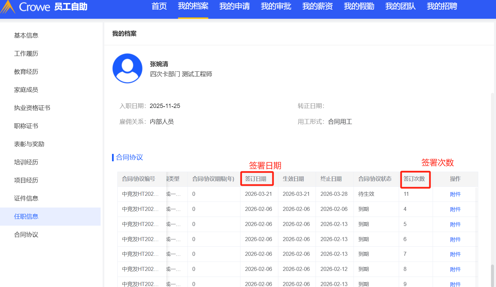496x287 pixels.
Task: Click the page vertical scrollbar thumb
Action: click(492, 275)
